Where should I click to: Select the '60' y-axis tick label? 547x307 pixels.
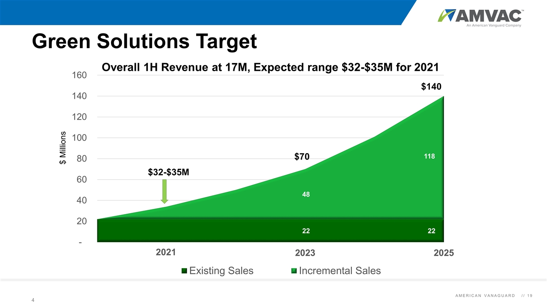(x=82, y=180)
